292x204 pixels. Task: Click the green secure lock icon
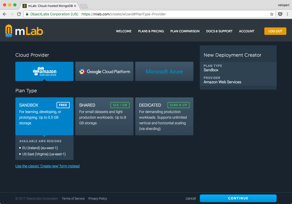click(27, 14)
